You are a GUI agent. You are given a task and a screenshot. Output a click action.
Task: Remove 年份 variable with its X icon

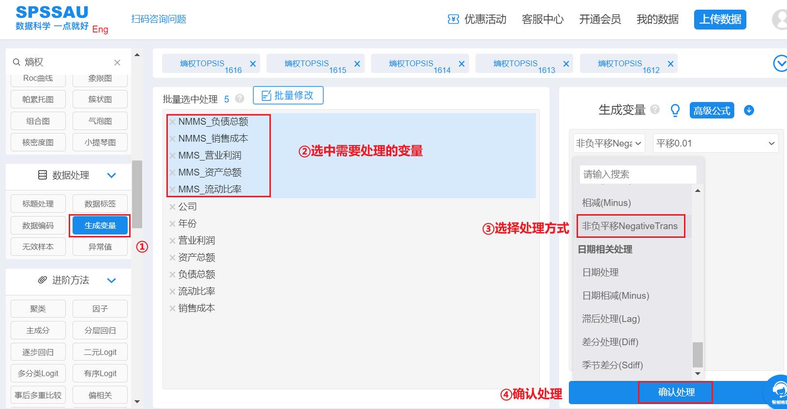pyautogui.click(x=172, y=224)
